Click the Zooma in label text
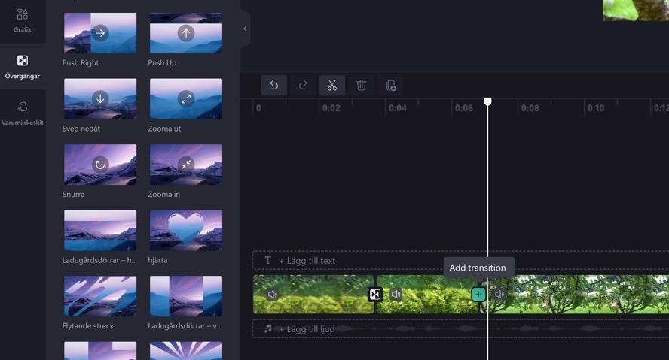This screenshot has width=669, height=360. tap(163, 194)
